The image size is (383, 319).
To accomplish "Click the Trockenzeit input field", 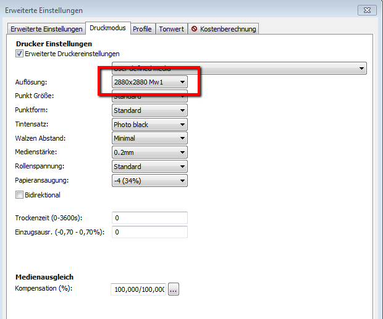I will click(x=149, y=218).
